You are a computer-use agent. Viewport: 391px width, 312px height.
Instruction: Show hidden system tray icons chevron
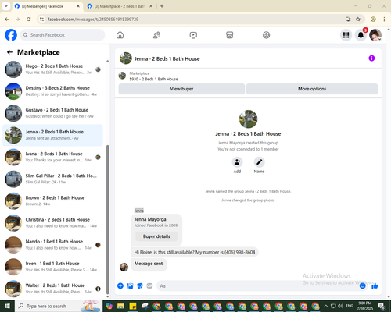pos(326,306)
